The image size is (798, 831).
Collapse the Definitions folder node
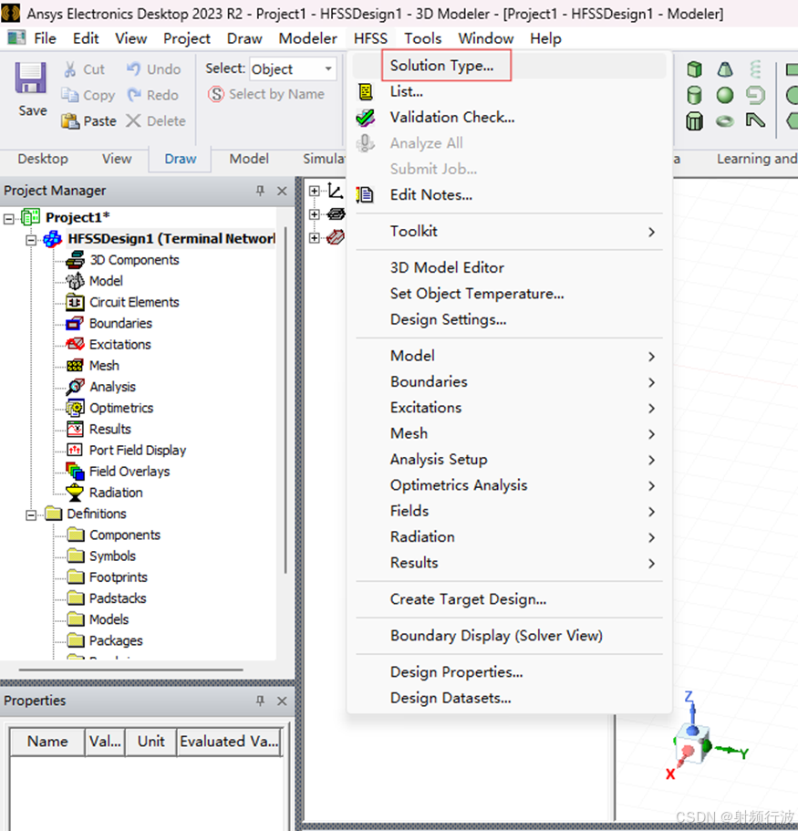31,514
